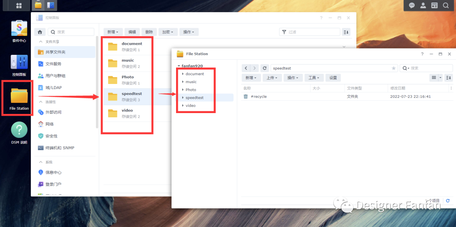Viewport: 456px width, 227px height.
Task: Open the user account options icon
Action: pyautogui.click(x=423, y=5)
